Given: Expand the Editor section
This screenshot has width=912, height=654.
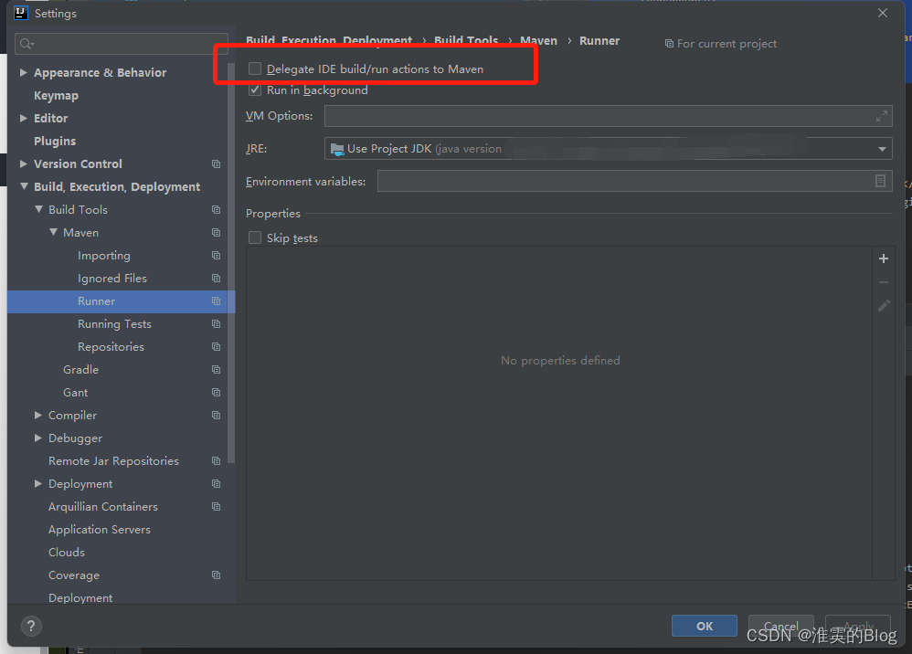Looking at the screenshot, I should click(x=23, y=118).
